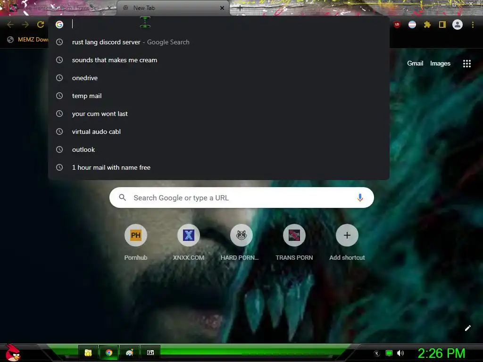Start voice search with the microphone
Screen dimensions: 483x362
[x=360, y=197]
